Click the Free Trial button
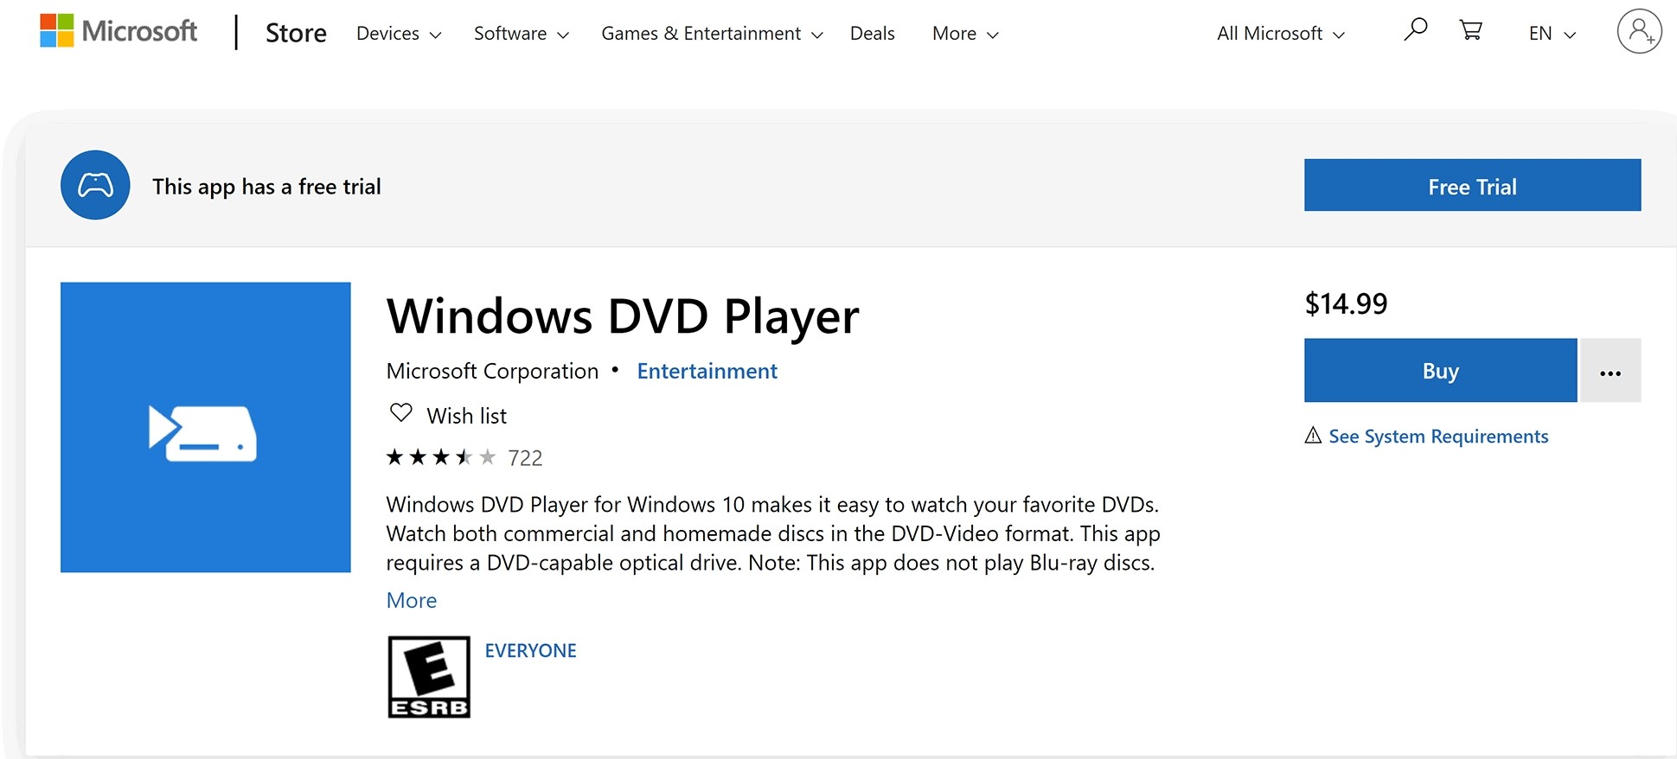Screen dimensions: 1677x759 click(x=1472, y=185)
